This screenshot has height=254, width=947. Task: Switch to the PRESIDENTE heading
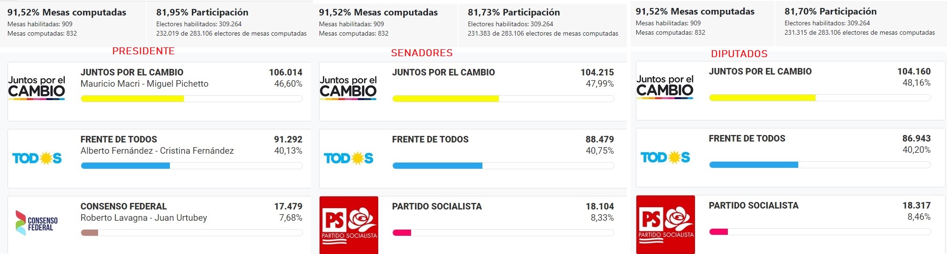(x=144, y=51)
